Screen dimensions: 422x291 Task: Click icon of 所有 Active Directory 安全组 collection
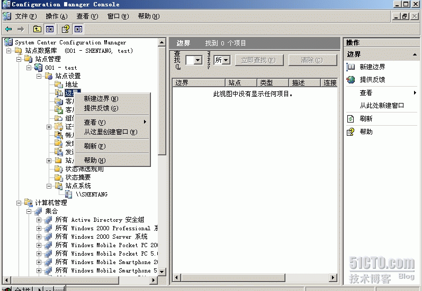point(48,220)
